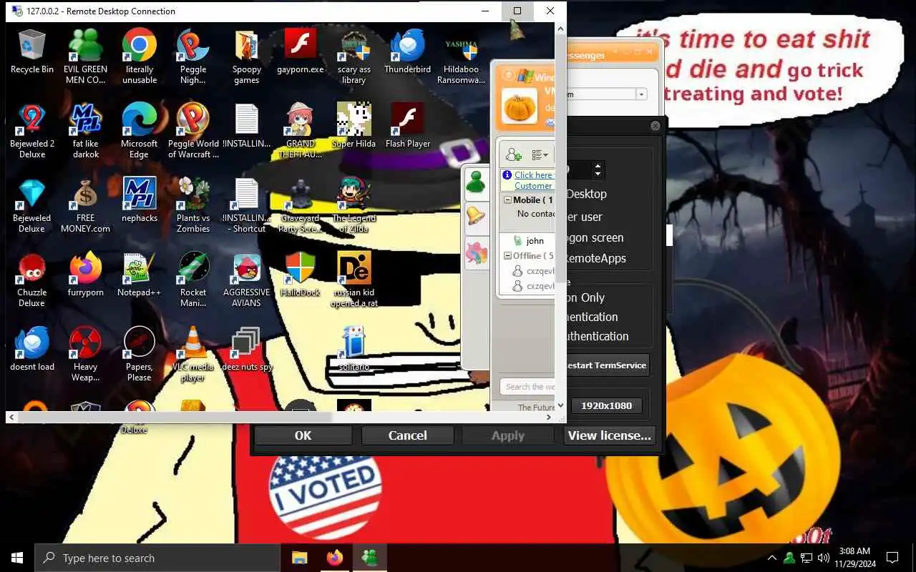Open the !INSTALLIN... - Shortcut file
The width and height of the screenshot is (916, 572).
click(246, 205)
